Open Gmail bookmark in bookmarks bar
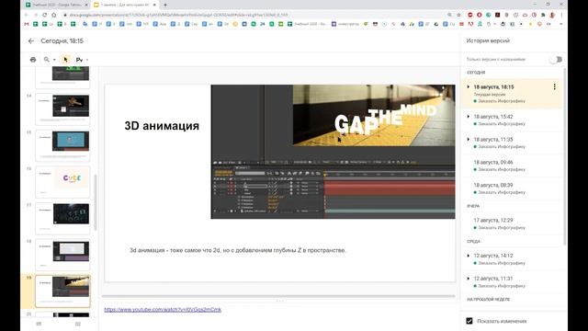588x331 pixels. pos(27,24)
